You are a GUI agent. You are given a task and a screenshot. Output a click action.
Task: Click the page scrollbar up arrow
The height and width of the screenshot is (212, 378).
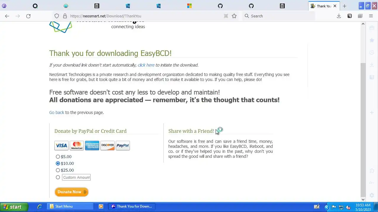pyautogui.click(x=363, y=24)
